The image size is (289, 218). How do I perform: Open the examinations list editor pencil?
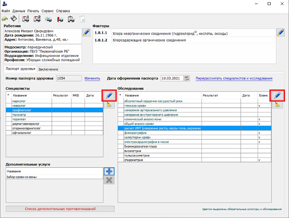coord(277,95)
